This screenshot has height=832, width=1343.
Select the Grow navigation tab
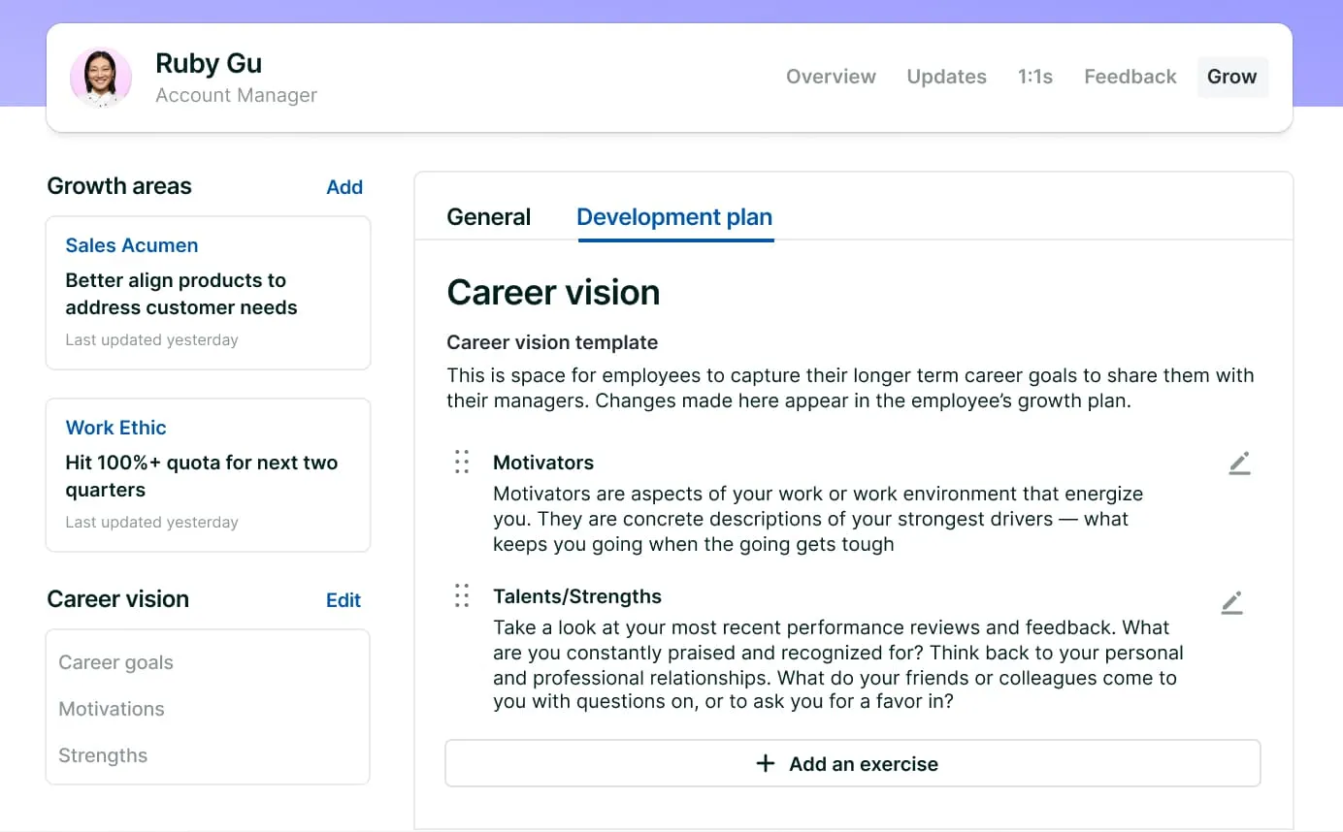[1231, 77]
